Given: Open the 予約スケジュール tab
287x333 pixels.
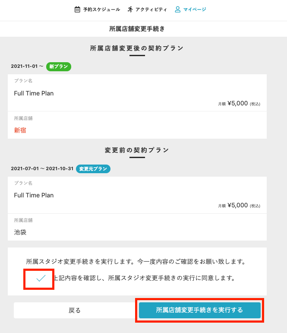Looking at the screenshot, I should [x=101, y=9].
